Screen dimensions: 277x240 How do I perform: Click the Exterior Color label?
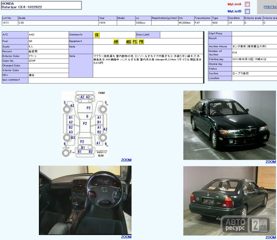(11, 56)
